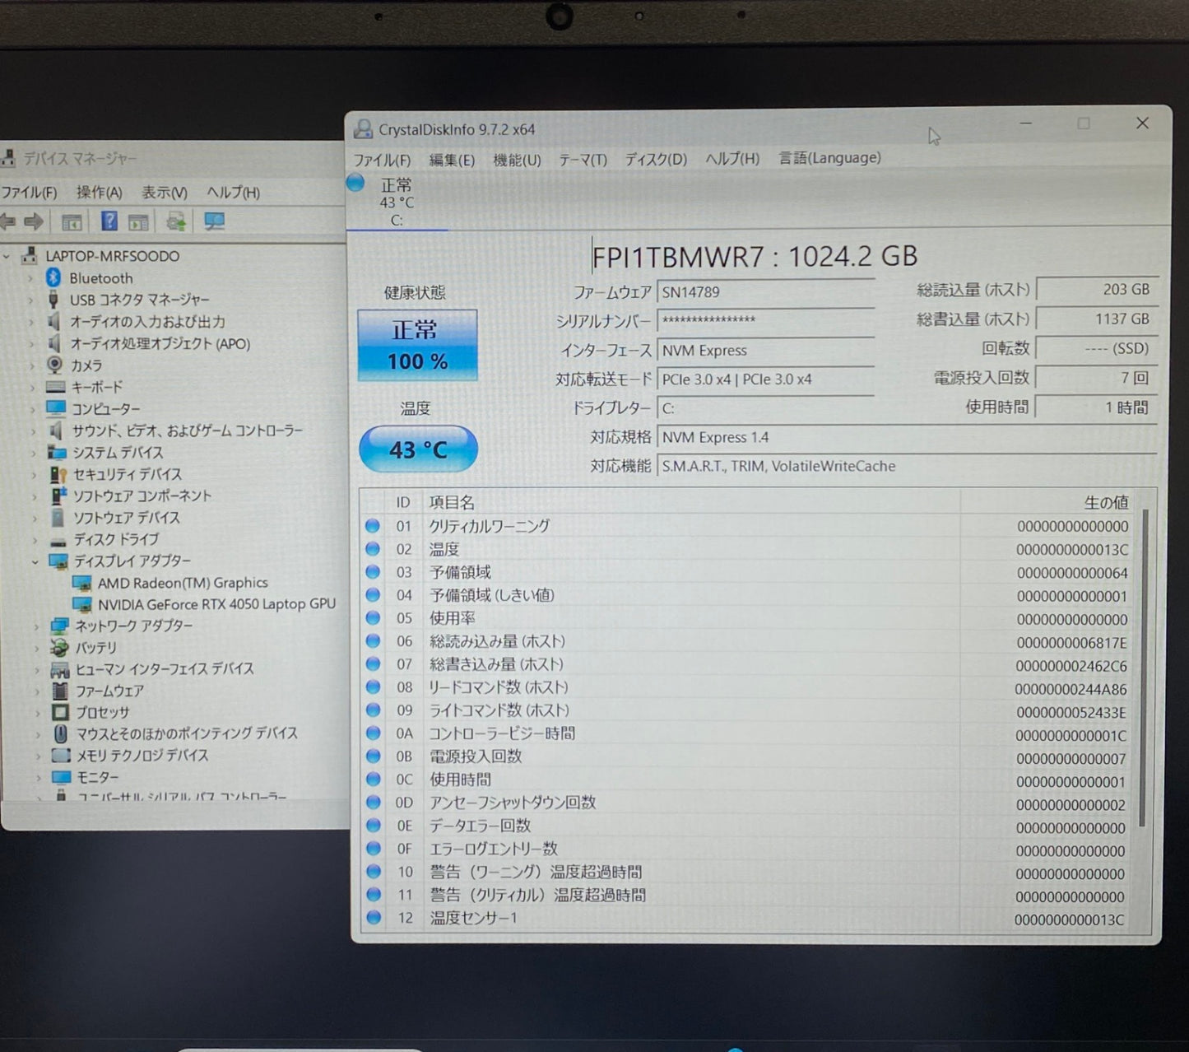This screenshot has height=1052, width=1189.
Task: Click the blue health status circle in CrystalDiskInfo
Action: [x=355, y=183]
